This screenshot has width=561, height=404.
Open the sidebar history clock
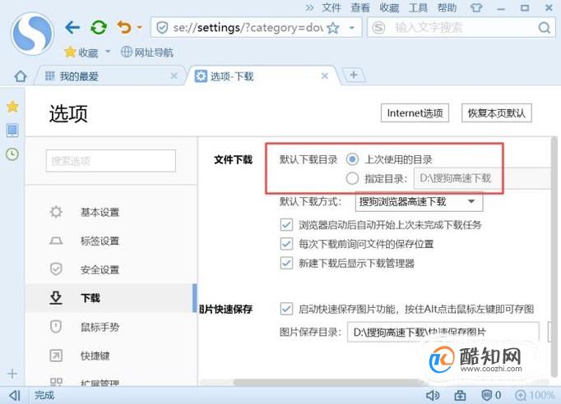[12, 154]
